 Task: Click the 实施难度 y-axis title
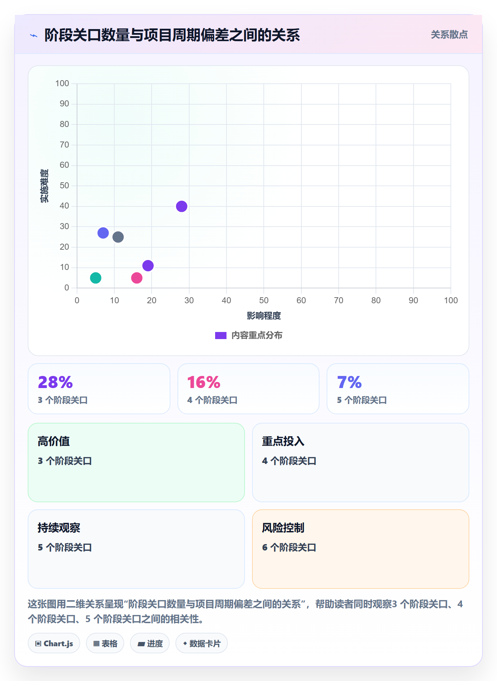pyautogui.click(x=44, y=186)
